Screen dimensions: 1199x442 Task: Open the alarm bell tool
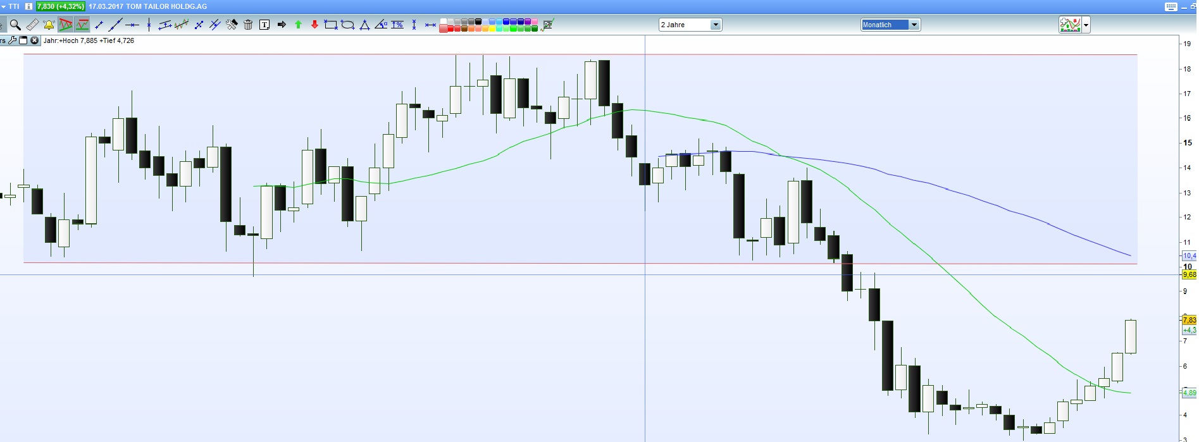point(49,25)
